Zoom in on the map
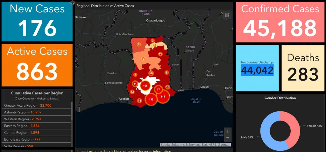 [227, 131]
